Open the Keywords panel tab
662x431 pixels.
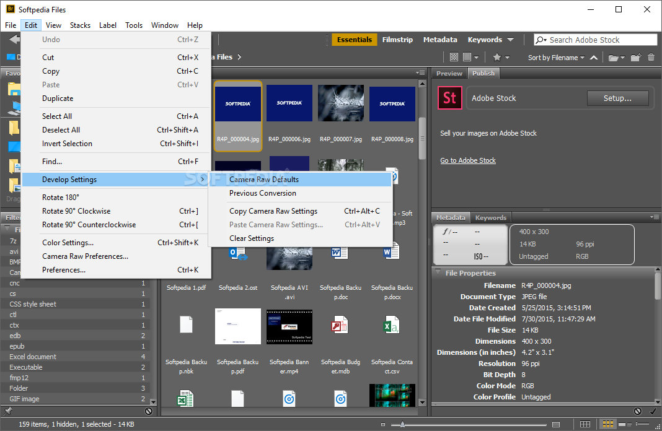tap(490, 217)
